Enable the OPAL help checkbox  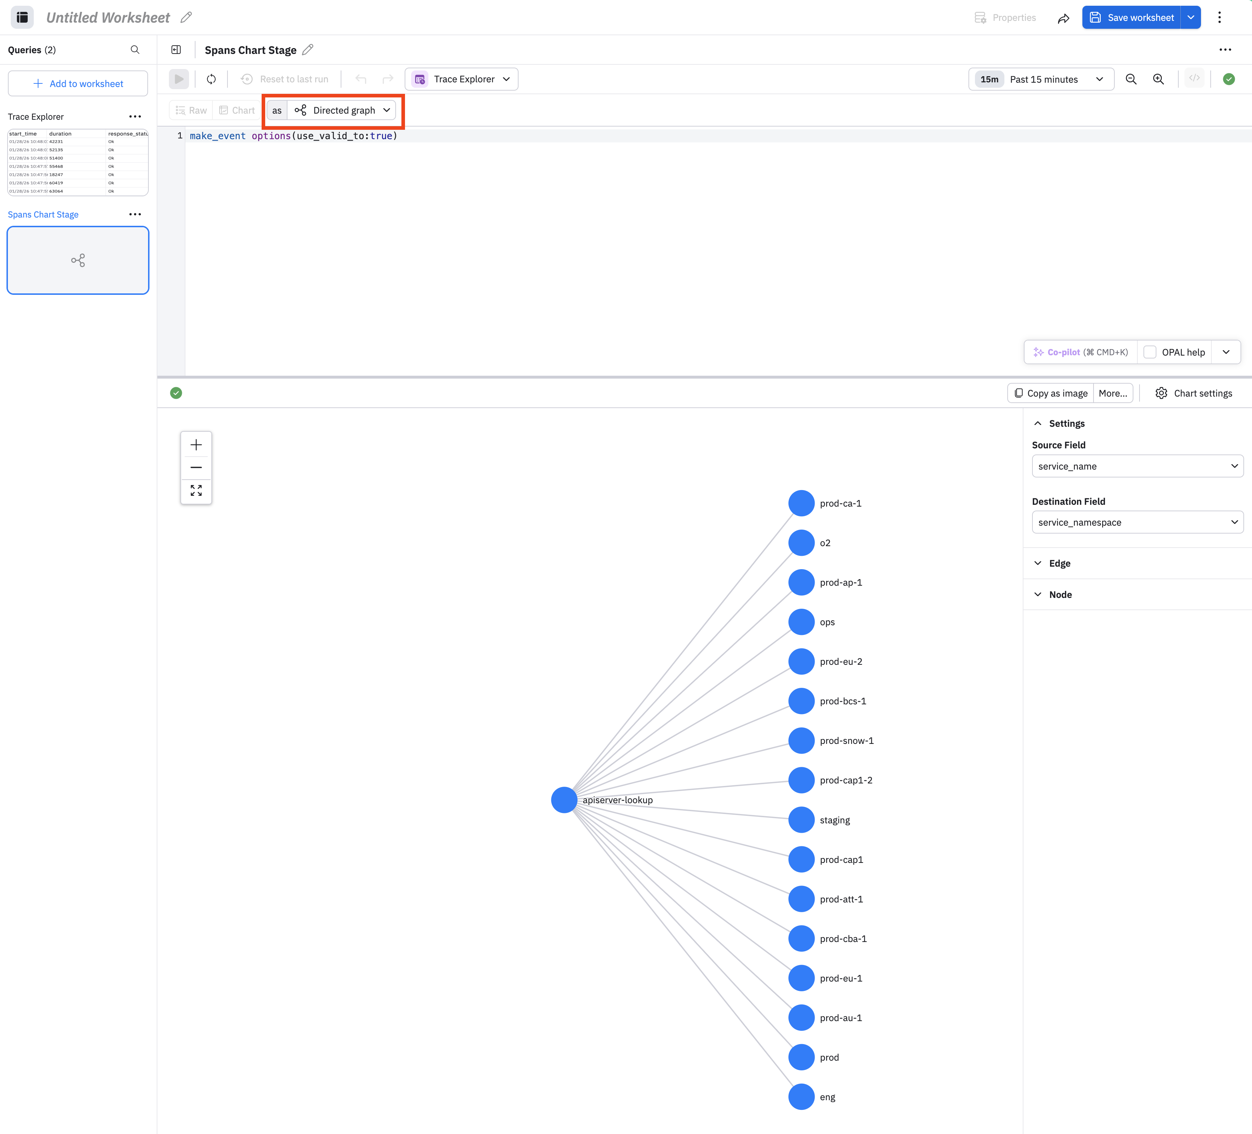point(1150,352)
